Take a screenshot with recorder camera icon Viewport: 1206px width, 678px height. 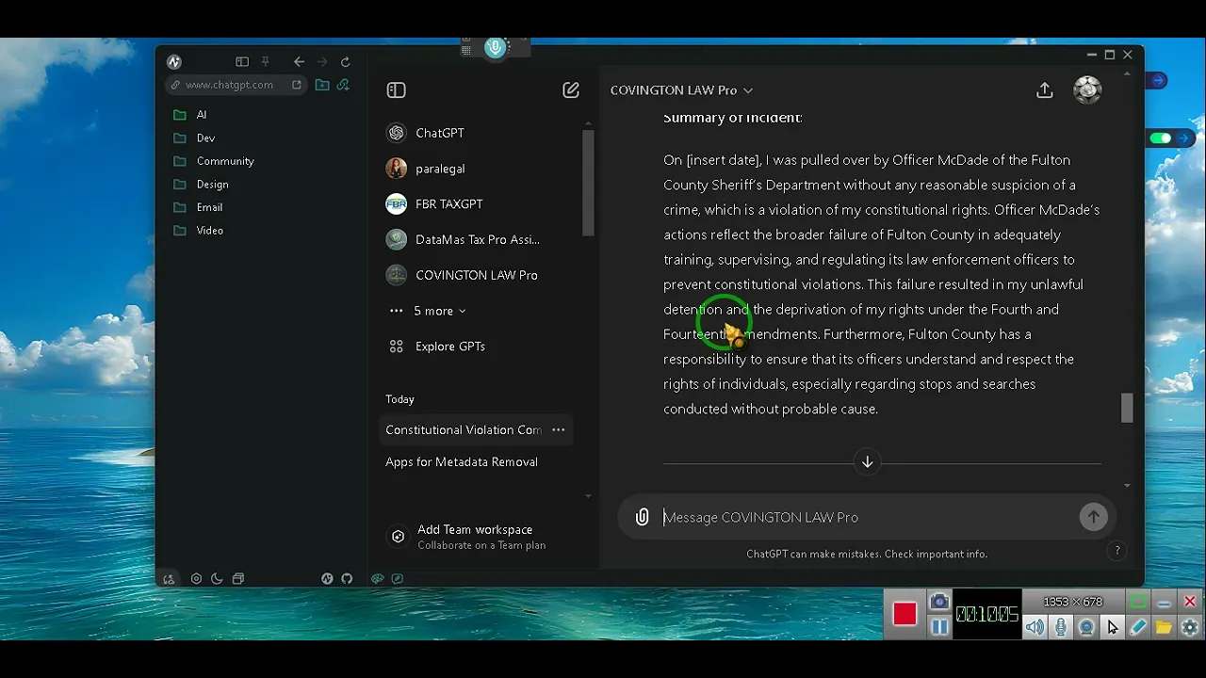pos(939,602)
